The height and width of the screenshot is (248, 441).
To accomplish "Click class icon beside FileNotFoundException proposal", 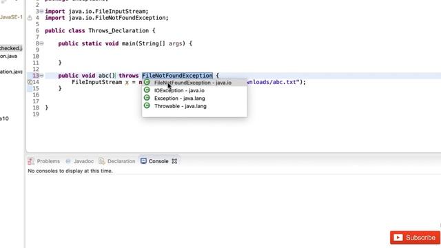I will tap(147, 82).
